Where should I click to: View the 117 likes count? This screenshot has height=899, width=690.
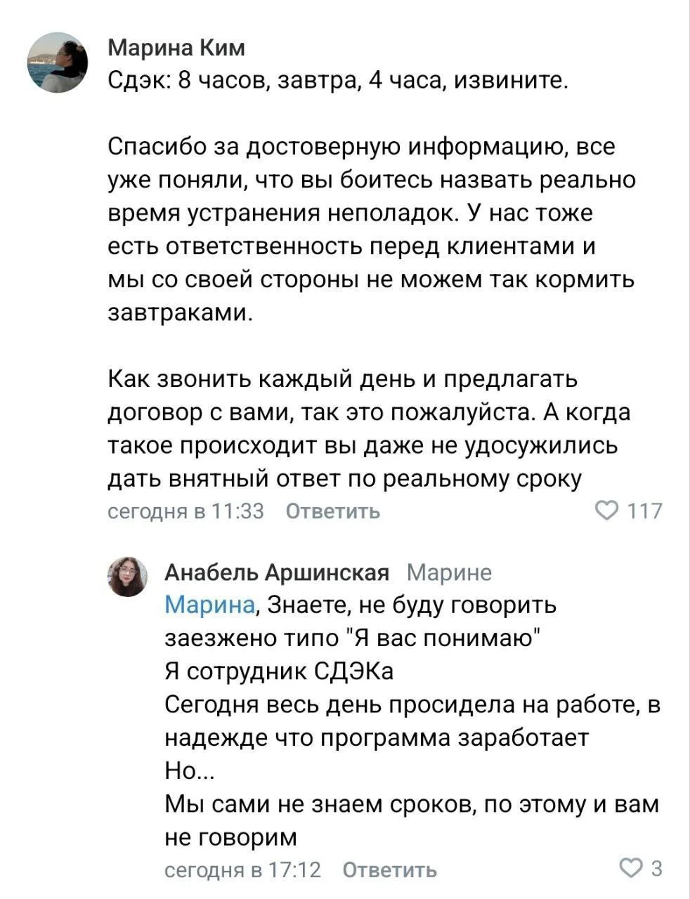[x=644, y=511]
